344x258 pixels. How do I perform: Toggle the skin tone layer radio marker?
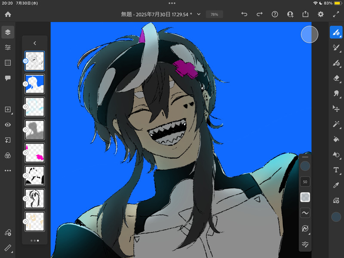pyautogui.click(x=25, y=221)
